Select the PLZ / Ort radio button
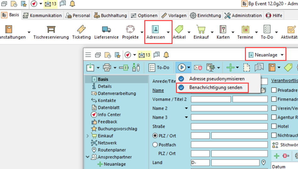Viewport: 298px width, 169px height. (x=155, y=136)
